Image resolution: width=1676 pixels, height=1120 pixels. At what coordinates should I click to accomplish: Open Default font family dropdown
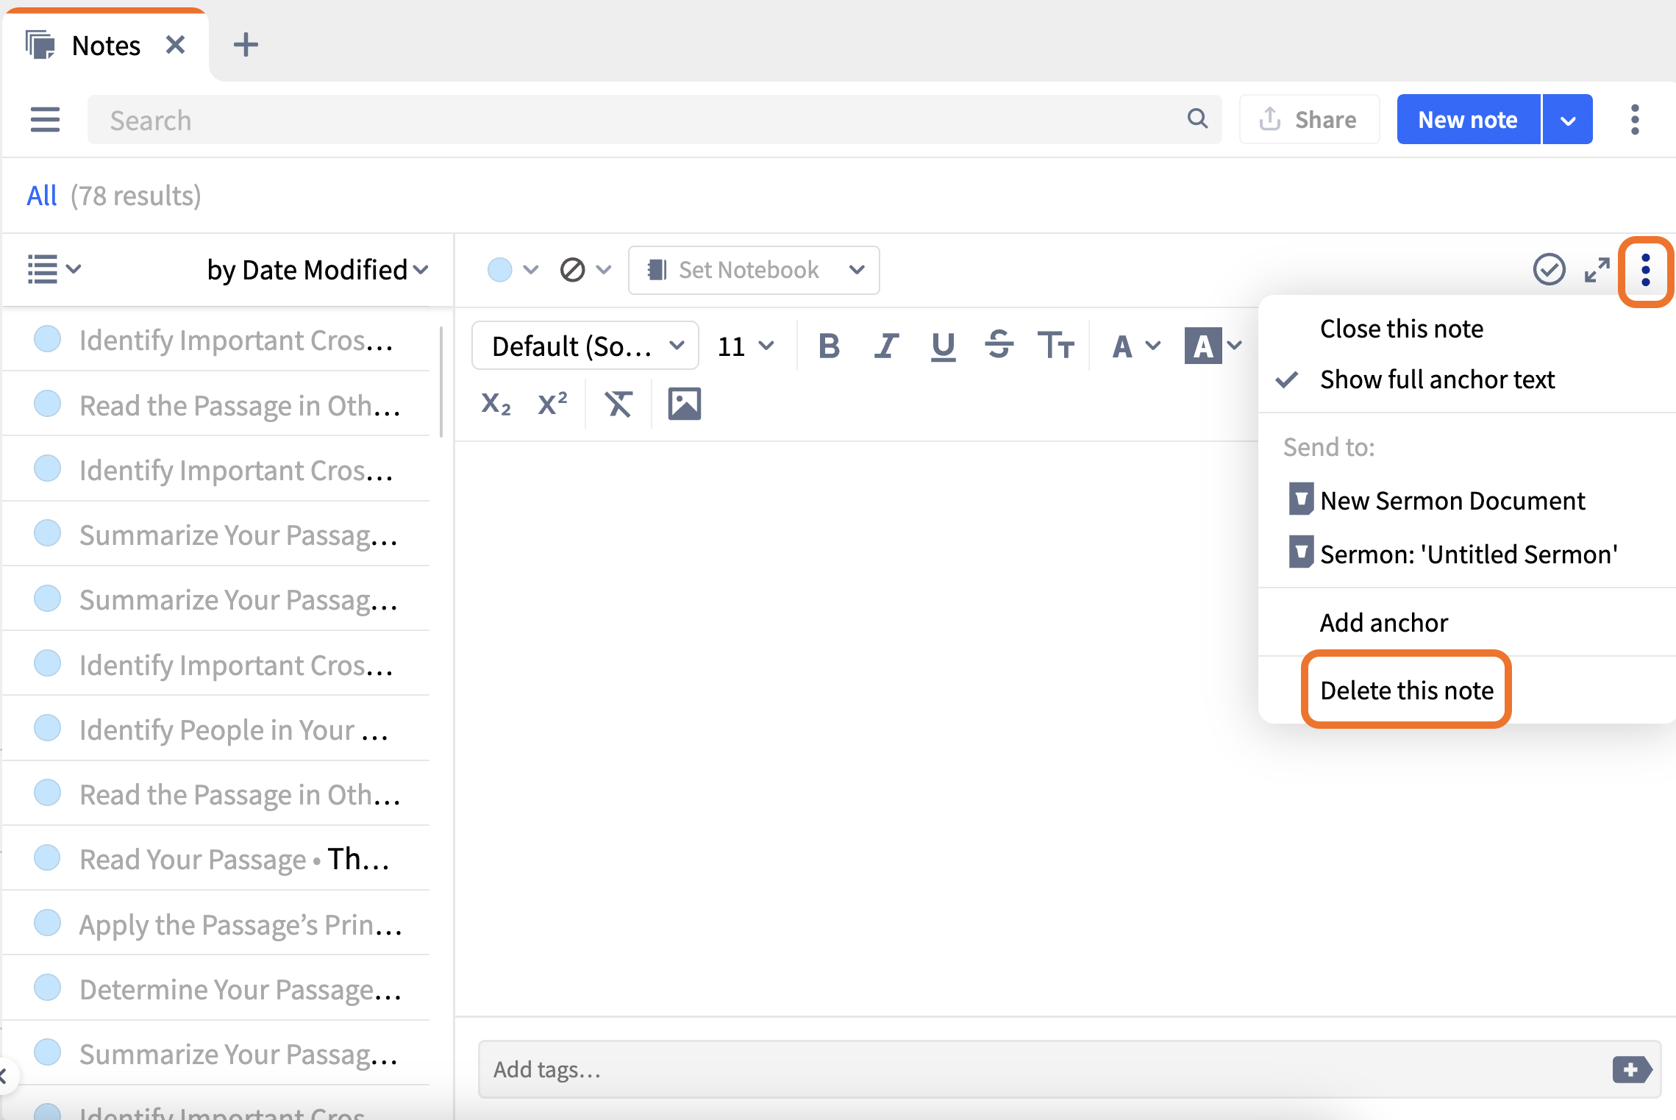coord(585,346)
